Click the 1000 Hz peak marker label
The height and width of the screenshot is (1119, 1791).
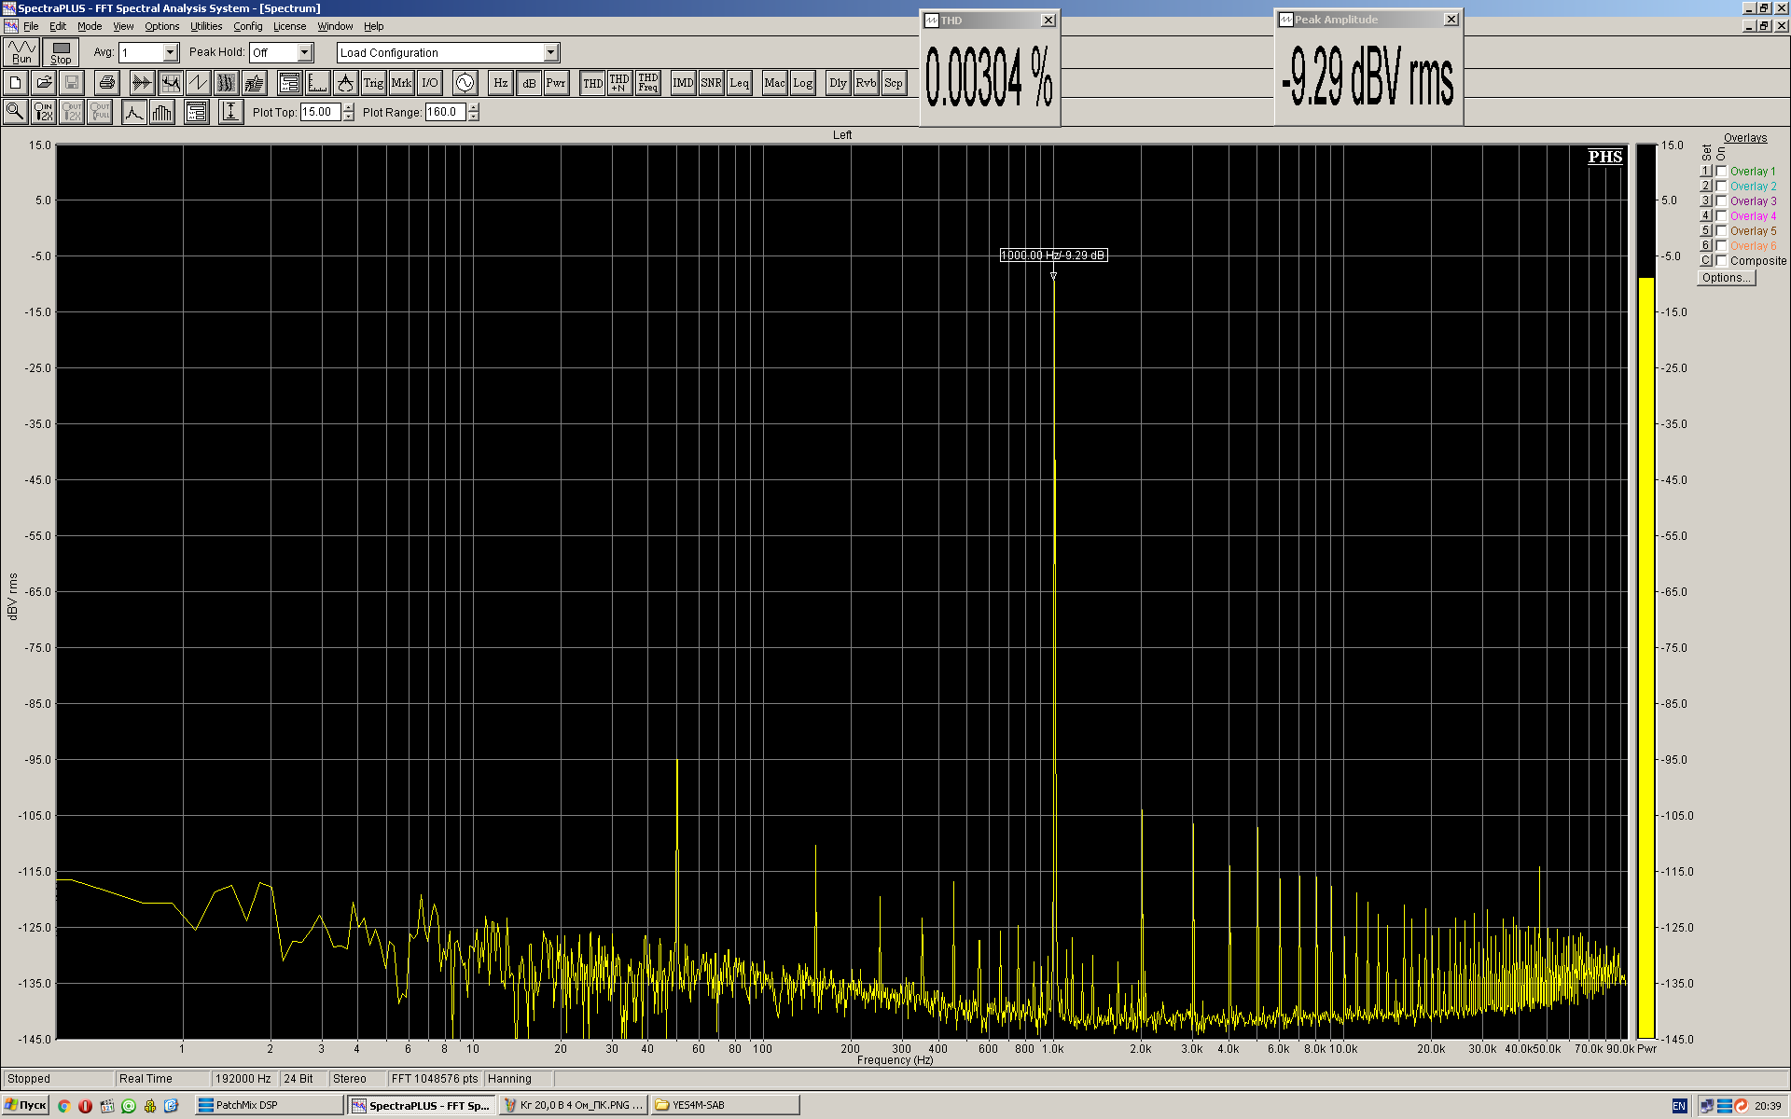pos(1053,255)
